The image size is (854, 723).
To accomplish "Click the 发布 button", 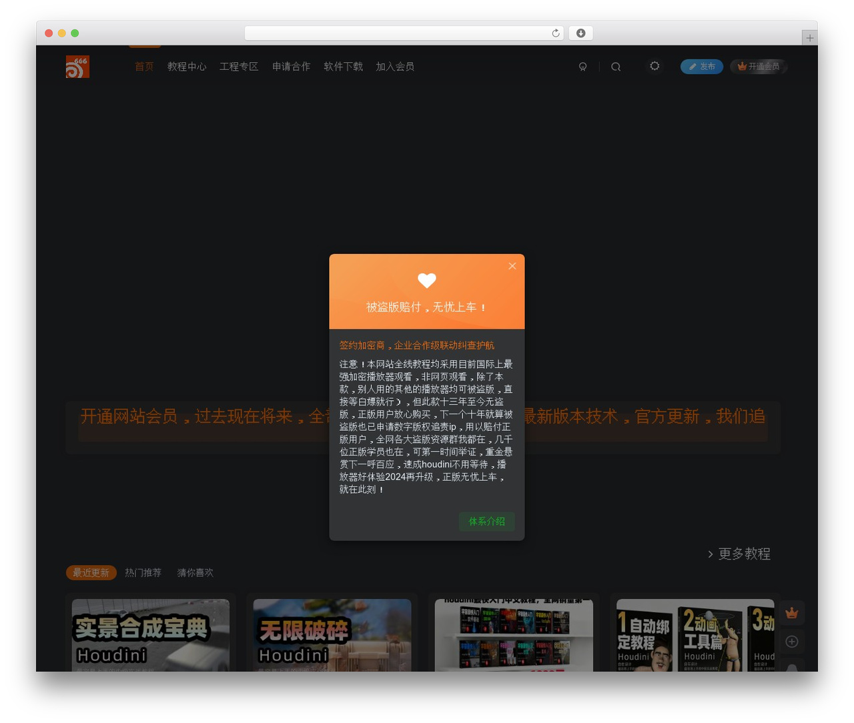I will pos(702,67).
